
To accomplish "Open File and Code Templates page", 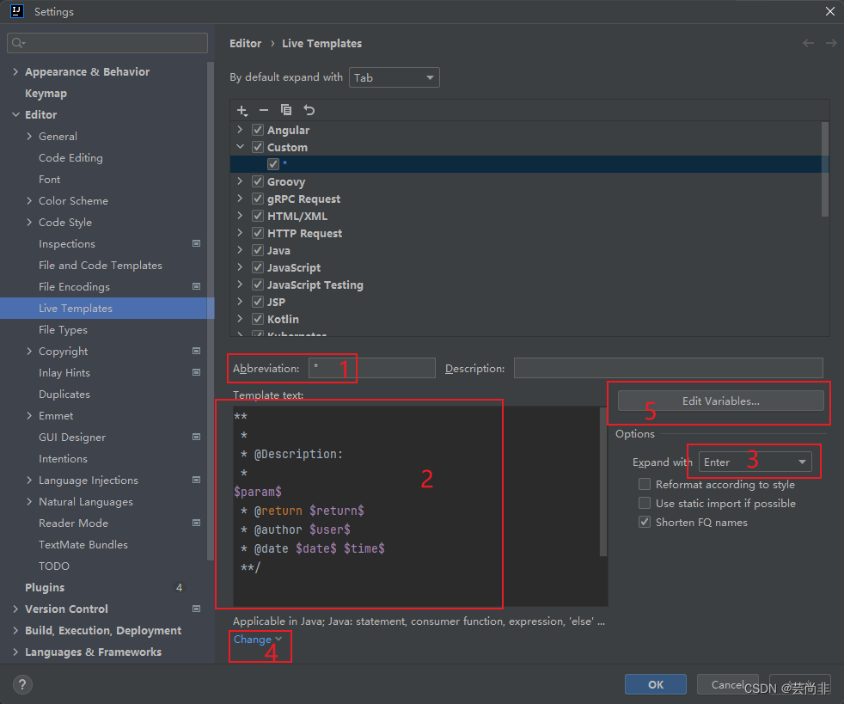I will [100, 266].
